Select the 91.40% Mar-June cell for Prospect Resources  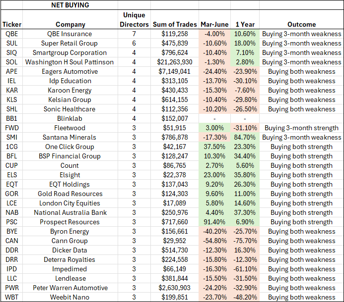point(213,222)
